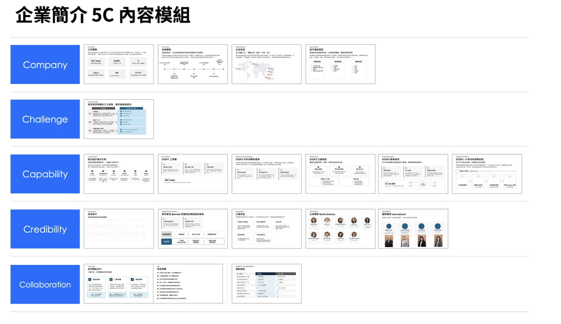Screen dimensions: 561x324
Task: Open the 商用家具採購的三大風險 slide
Action: tap(119, 119)
